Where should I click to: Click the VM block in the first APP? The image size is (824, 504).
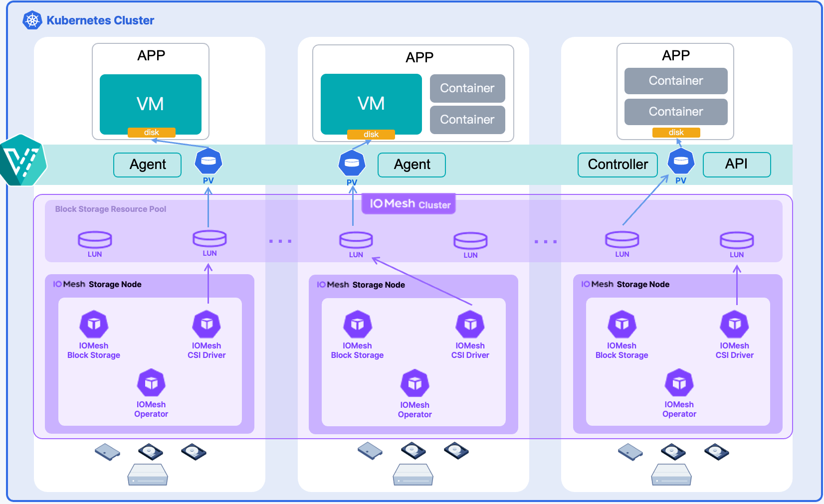tap(151, 105)
